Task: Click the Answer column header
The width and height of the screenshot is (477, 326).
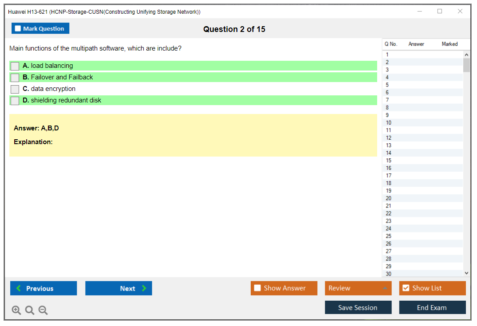Action: (x=416, y=44)
